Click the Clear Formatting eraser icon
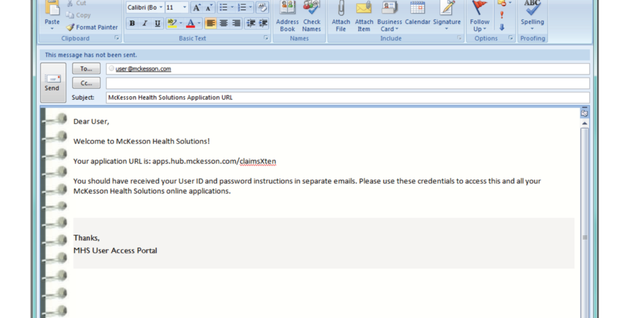This screenshot has width=636, height=318. click(x=262, y=8)
